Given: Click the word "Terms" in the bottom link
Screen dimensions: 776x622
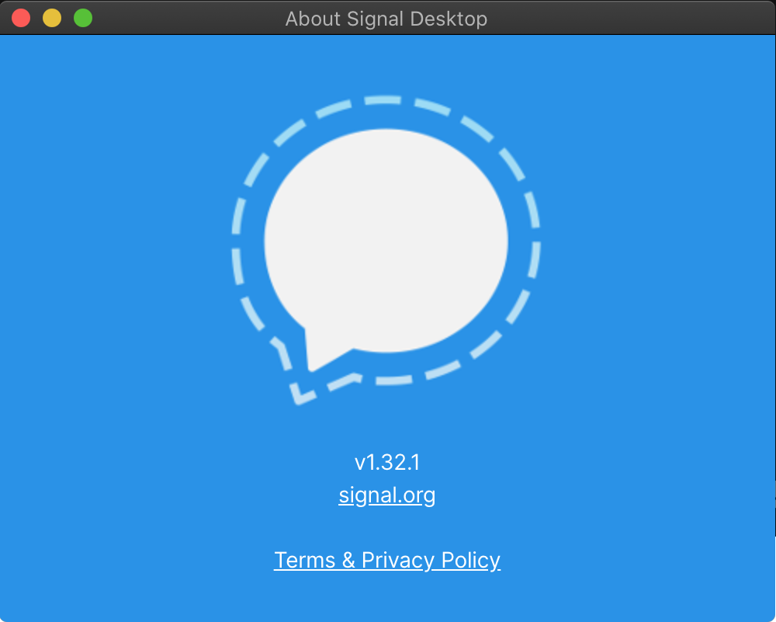Looking at the screenshot, I should tap(305, 560).
